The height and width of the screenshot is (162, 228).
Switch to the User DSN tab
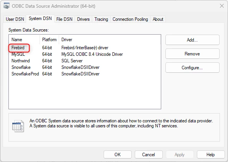(15, 19)
